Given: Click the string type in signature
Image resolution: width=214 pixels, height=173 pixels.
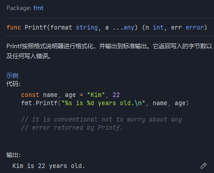Looking at the screenshot, I should click(x=87, y=27).
